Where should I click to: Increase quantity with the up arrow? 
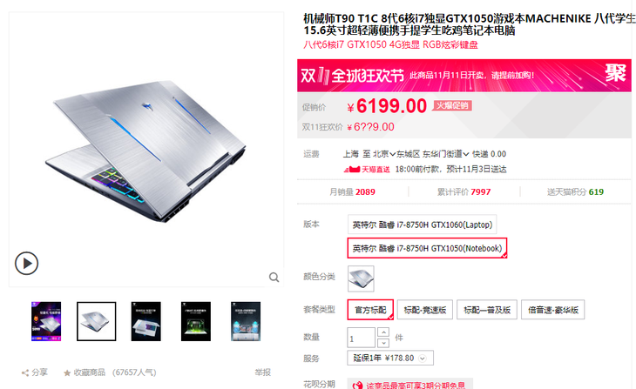[383, 332]
